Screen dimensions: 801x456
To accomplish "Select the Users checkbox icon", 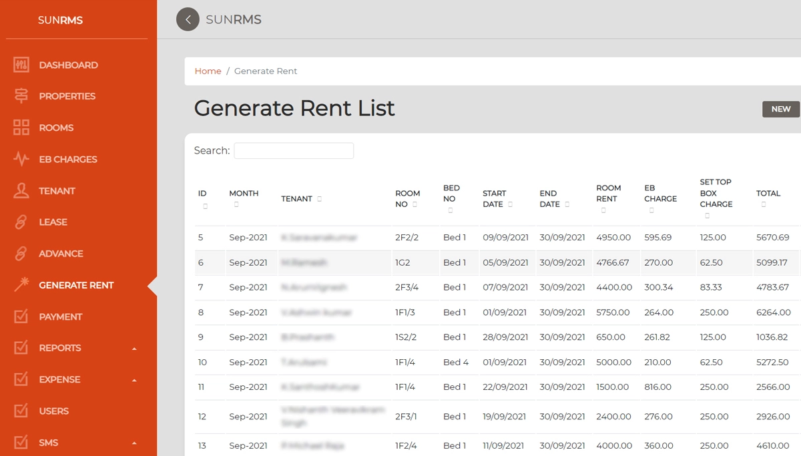I will pos(21,411).
